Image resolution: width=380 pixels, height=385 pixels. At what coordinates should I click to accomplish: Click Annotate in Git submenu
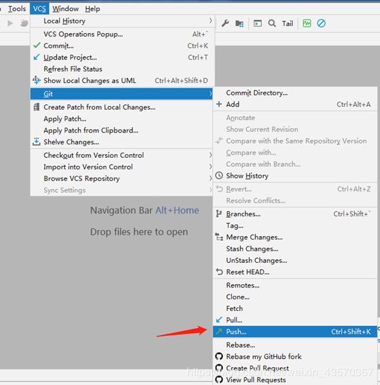[295, 118]
